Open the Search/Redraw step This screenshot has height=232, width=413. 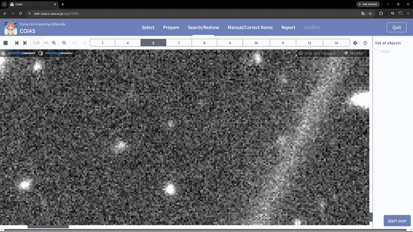coord(203,27)
